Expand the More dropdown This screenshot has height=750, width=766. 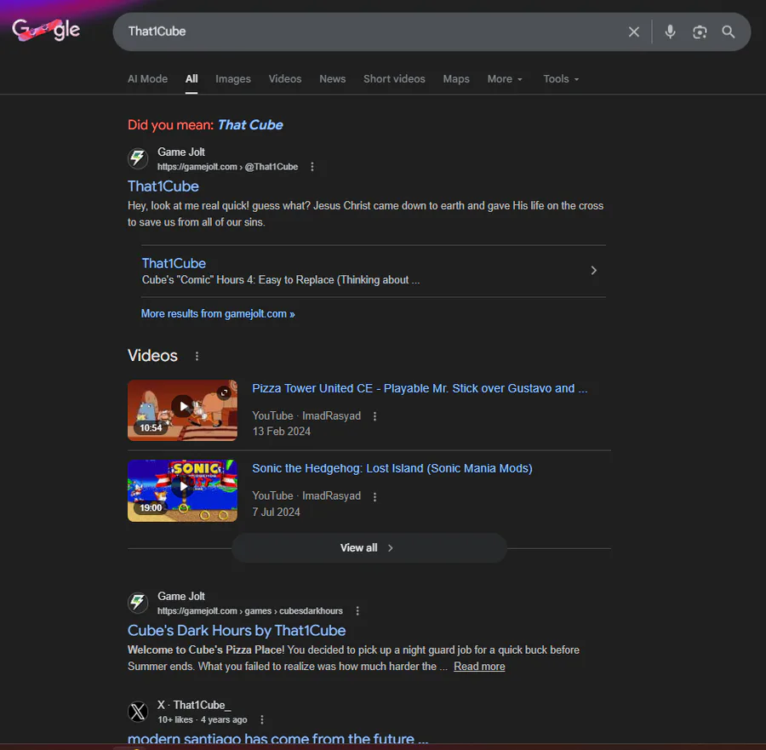(x=505, y=78)
